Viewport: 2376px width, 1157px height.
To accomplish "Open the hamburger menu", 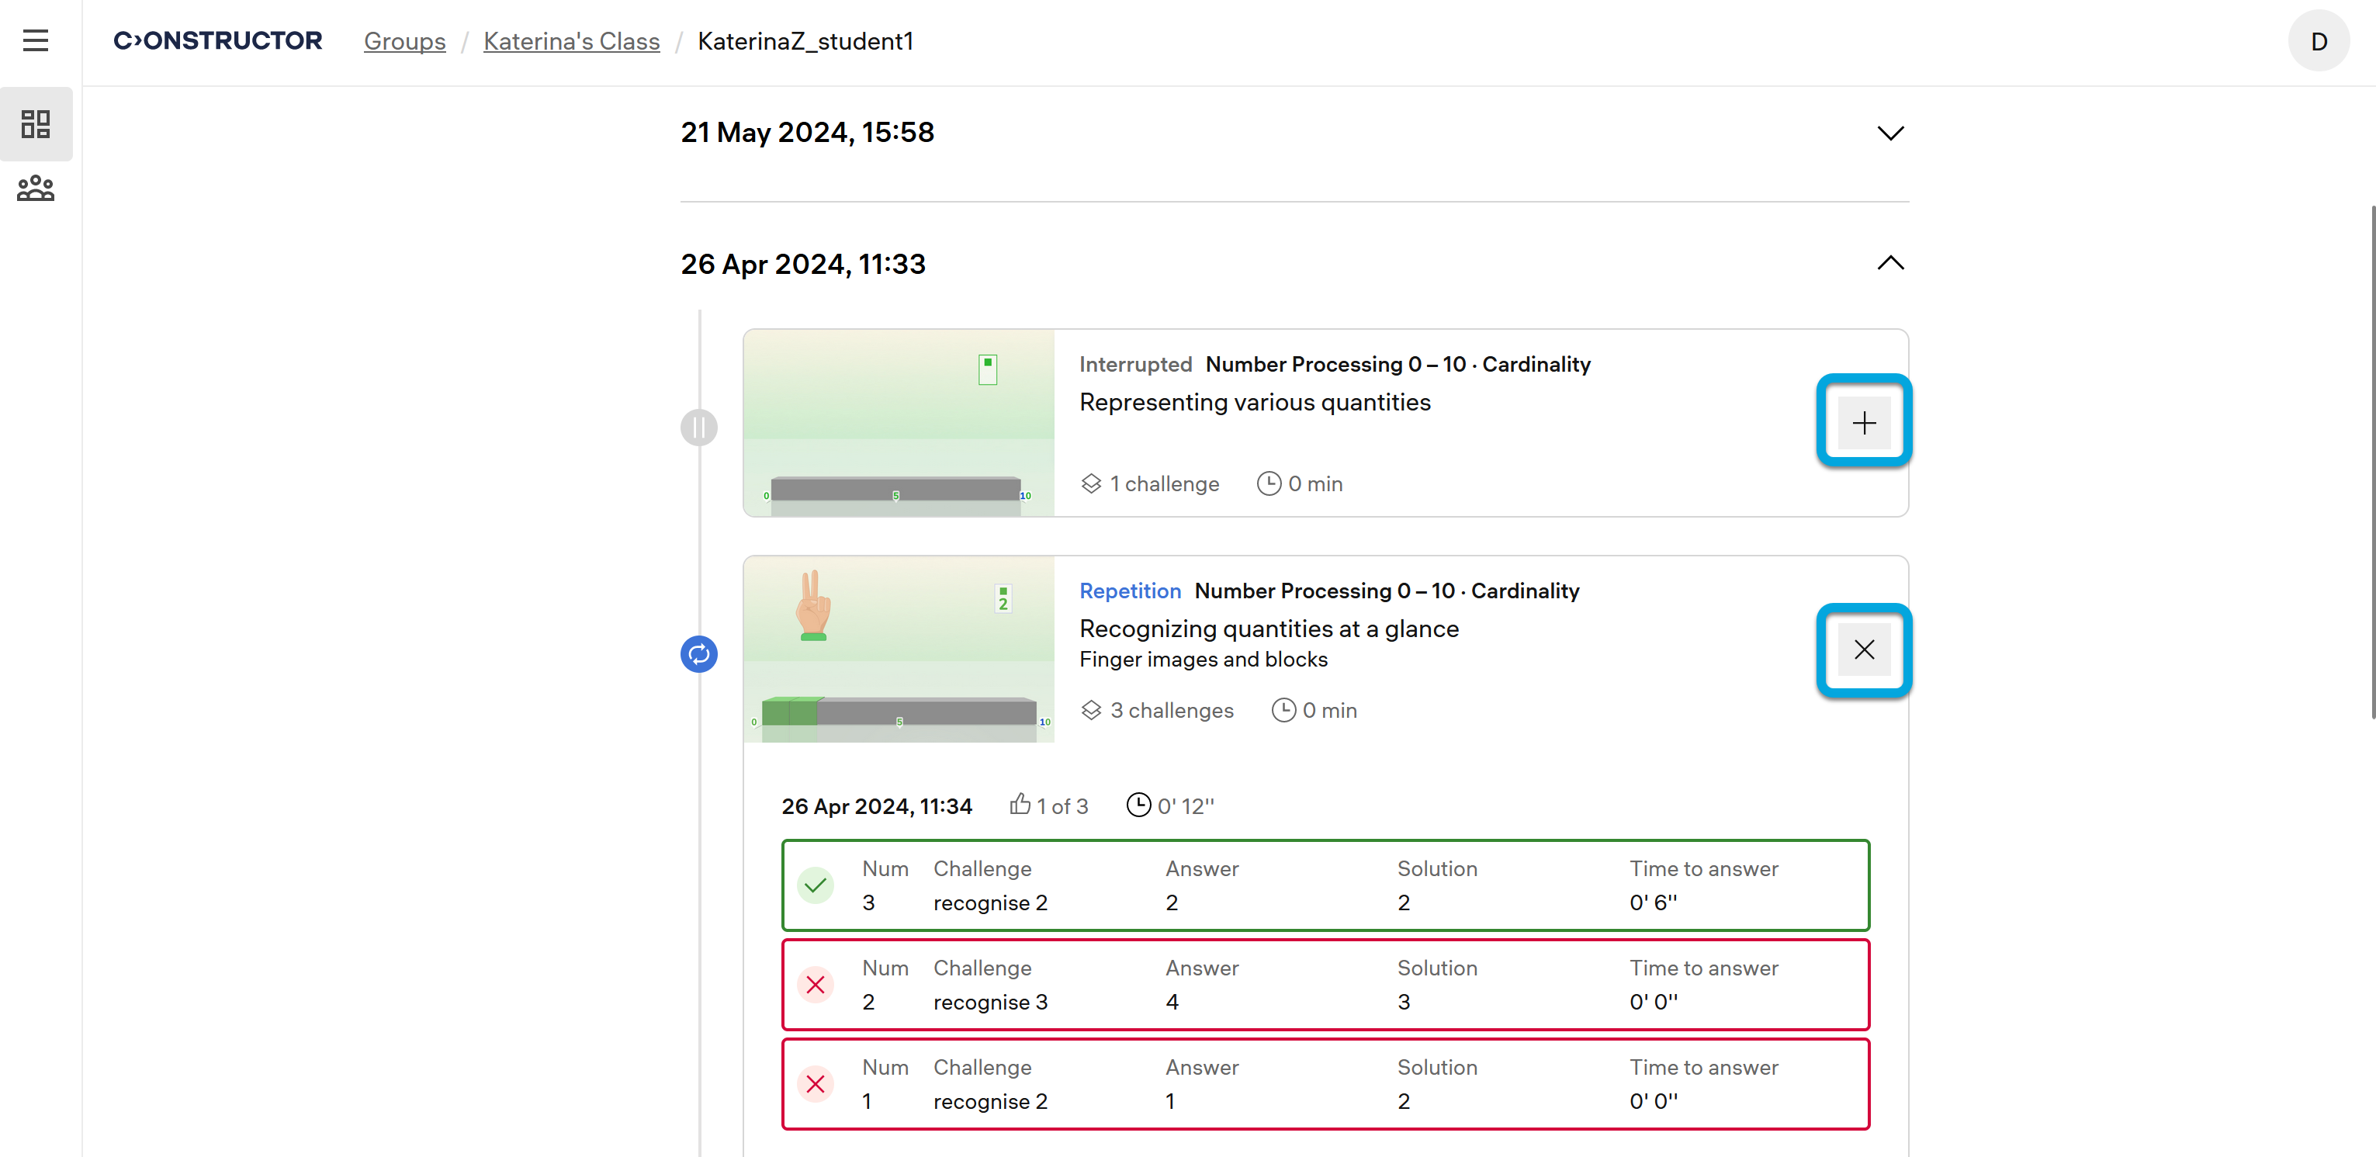I will coord(35,40).
